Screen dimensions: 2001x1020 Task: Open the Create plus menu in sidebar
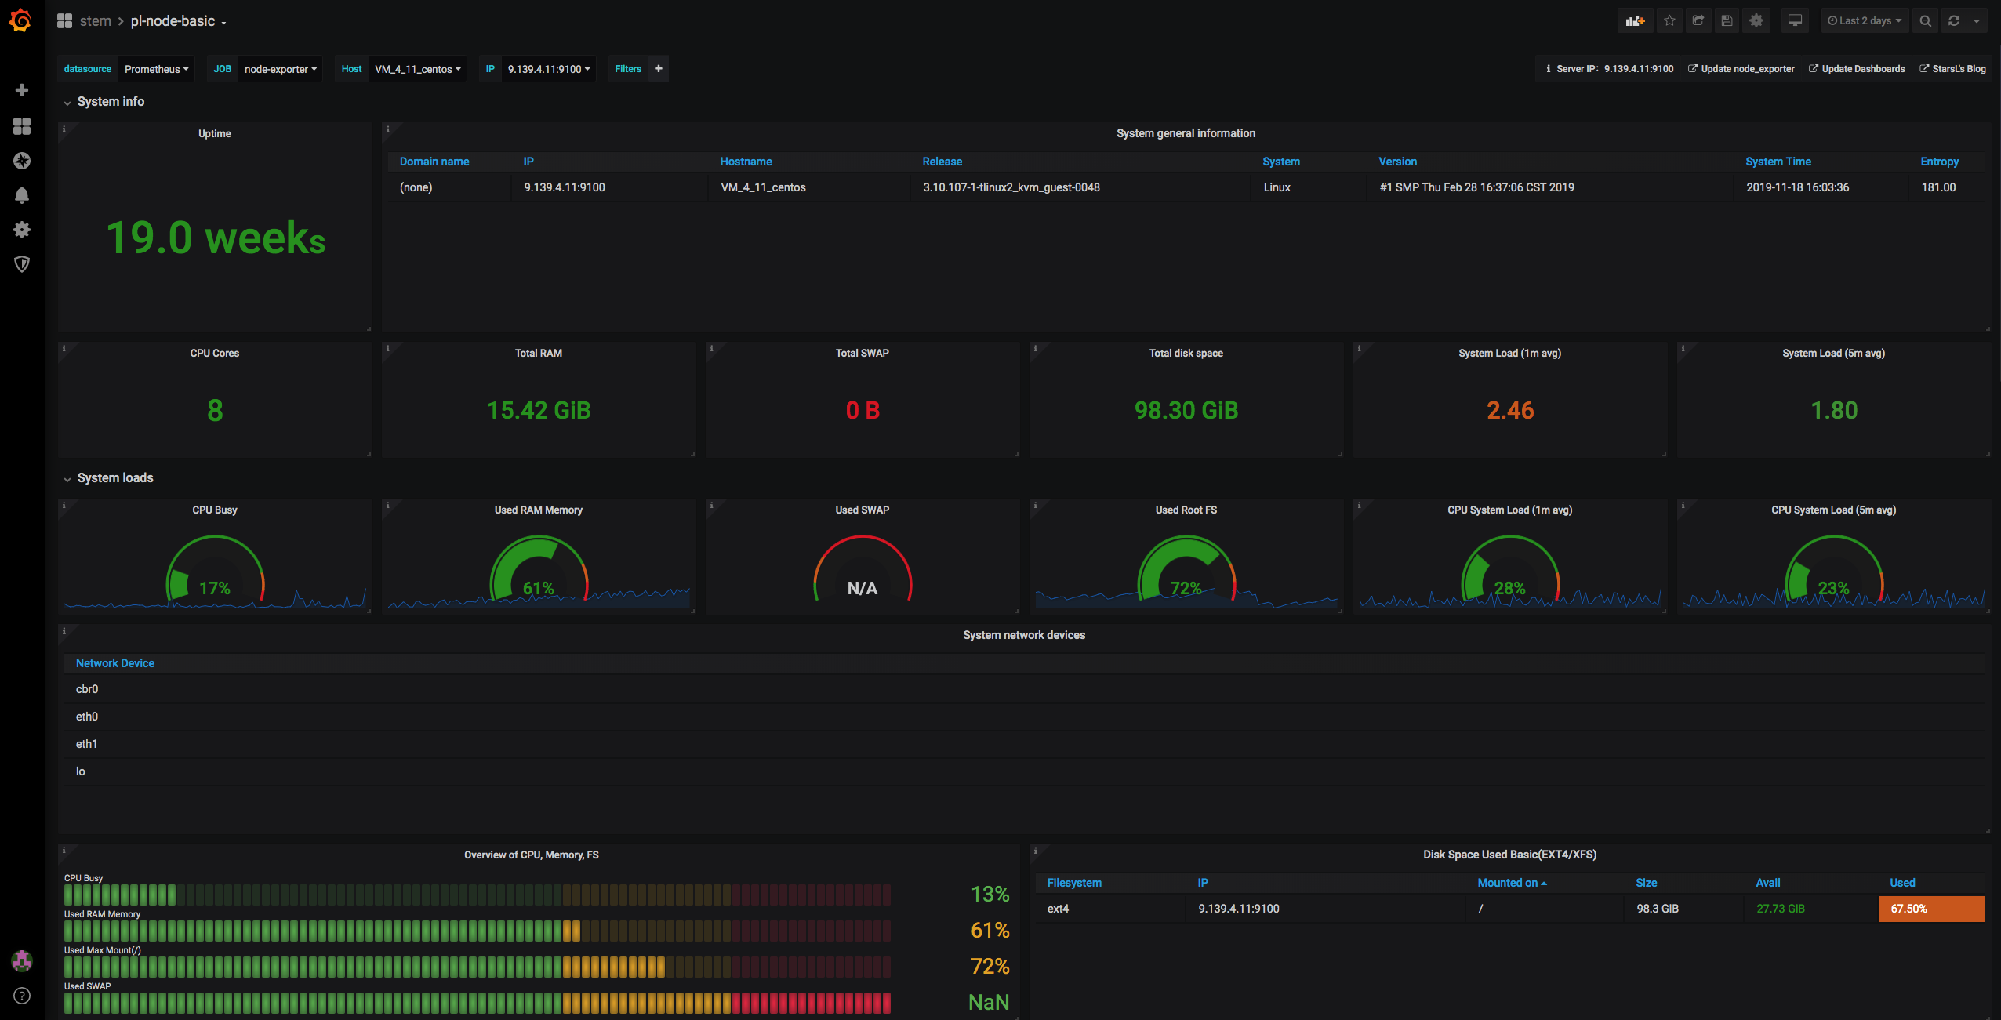pyautogui.click(x=22, y=90)
